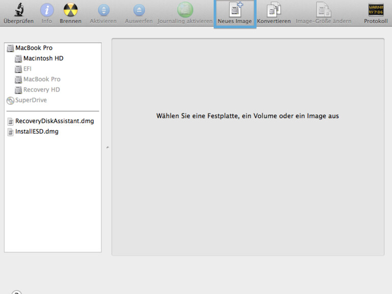Screen dimensions: 392x294
Task: Click Journaling aktivieren toolbar icon
Action: 185,10
